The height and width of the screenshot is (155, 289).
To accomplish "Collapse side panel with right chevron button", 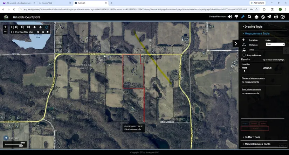I will coord(236,44).
